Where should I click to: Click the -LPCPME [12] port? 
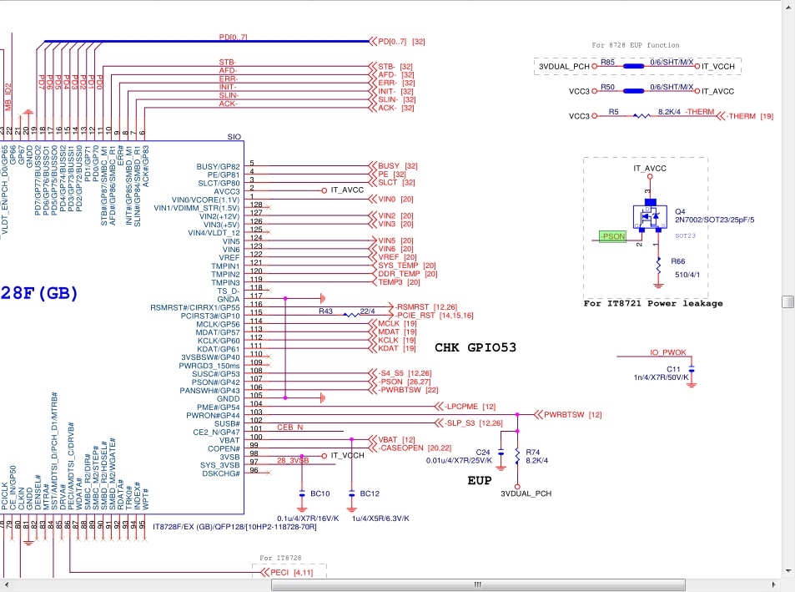(x=465, y=407)
